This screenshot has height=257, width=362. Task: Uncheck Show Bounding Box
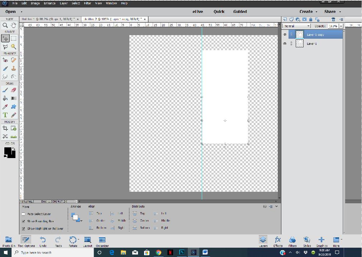click(x=23, y=221)
